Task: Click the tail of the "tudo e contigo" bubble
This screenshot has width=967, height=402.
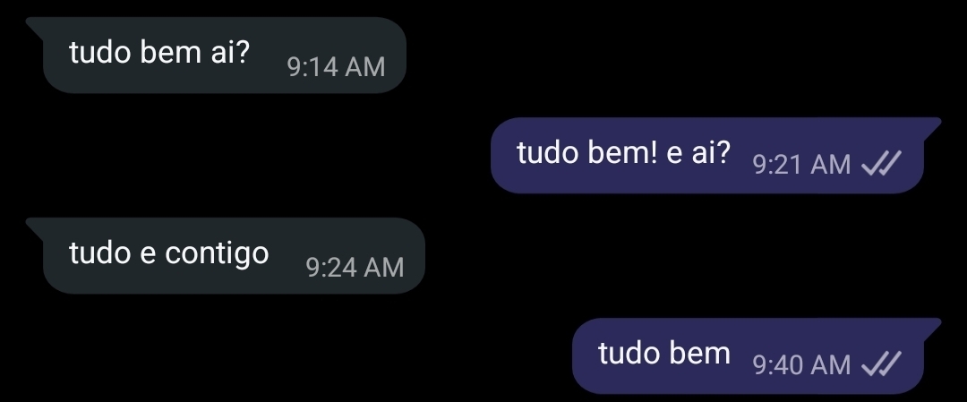Action: pos(36,227)
